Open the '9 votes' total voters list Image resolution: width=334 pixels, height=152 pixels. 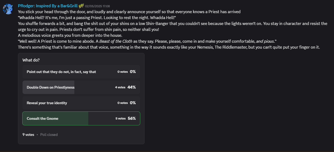[28, 135]
